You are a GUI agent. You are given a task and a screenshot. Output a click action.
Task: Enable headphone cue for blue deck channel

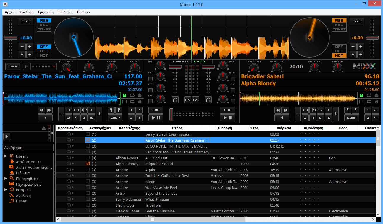coord(175,100)
